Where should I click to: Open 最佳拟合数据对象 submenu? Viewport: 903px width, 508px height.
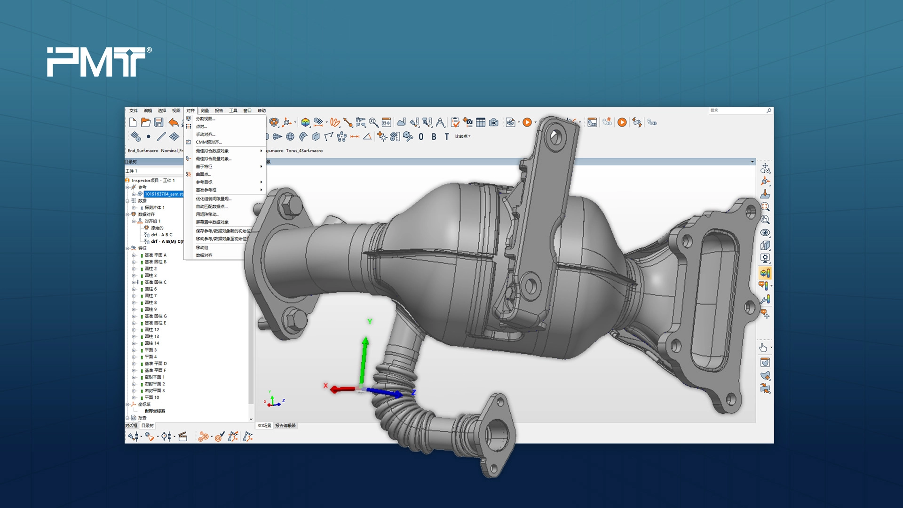tap(225, 151)
